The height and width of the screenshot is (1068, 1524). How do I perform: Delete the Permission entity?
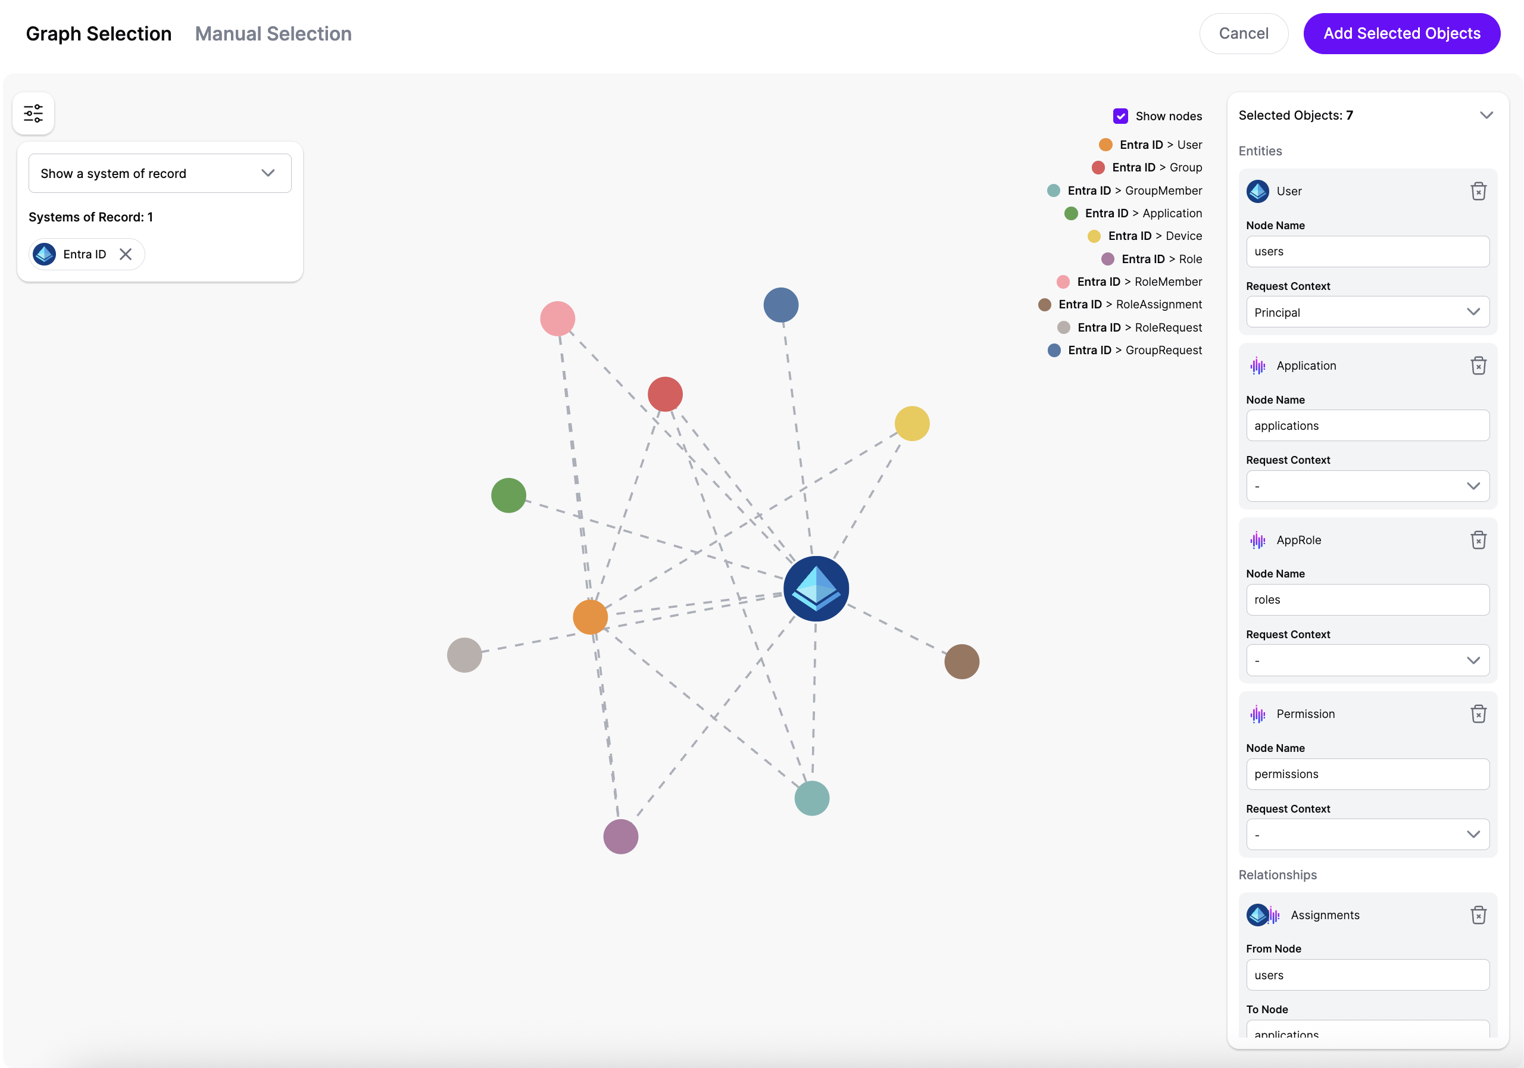[1478, 714]
